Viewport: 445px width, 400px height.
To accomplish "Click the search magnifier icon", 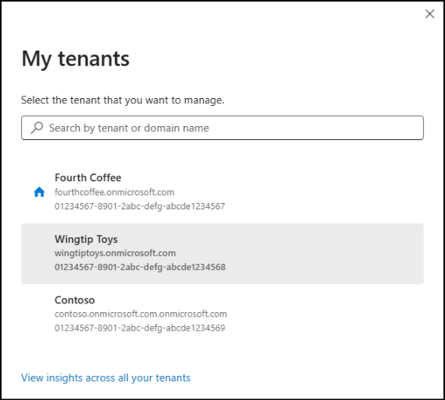I will (x=37, y=128).
